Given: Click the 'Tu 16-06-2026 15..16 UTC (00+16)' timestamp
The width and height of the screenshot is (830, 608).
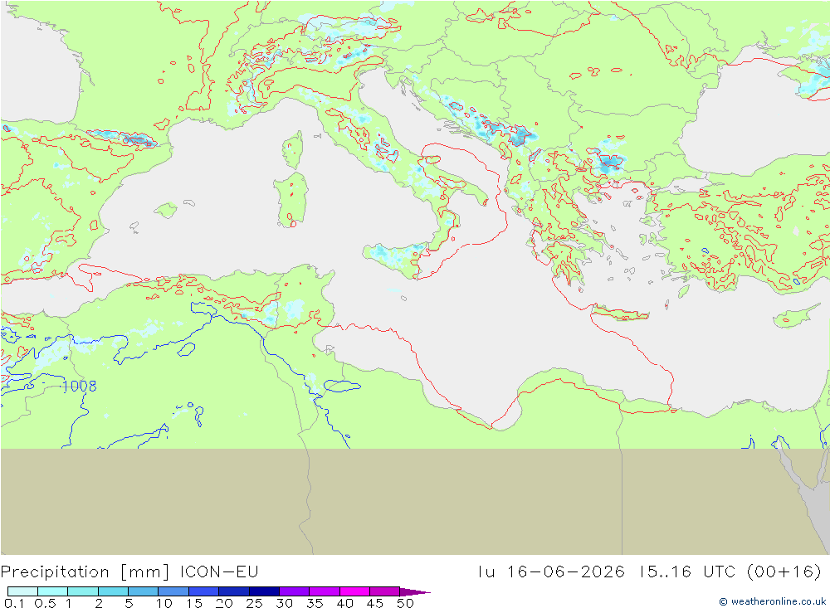Looking at the screenshot, I should (x=650, y=572).
